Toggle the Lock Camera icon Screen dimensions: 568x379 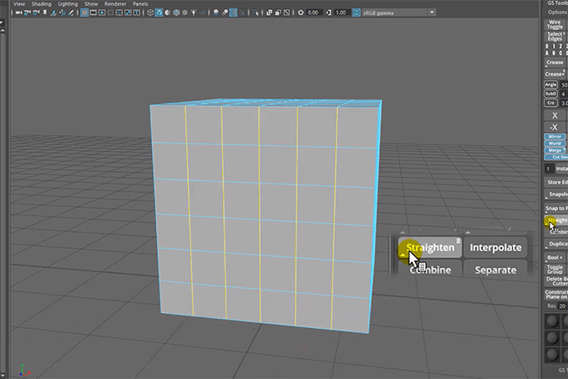[28, 13]
